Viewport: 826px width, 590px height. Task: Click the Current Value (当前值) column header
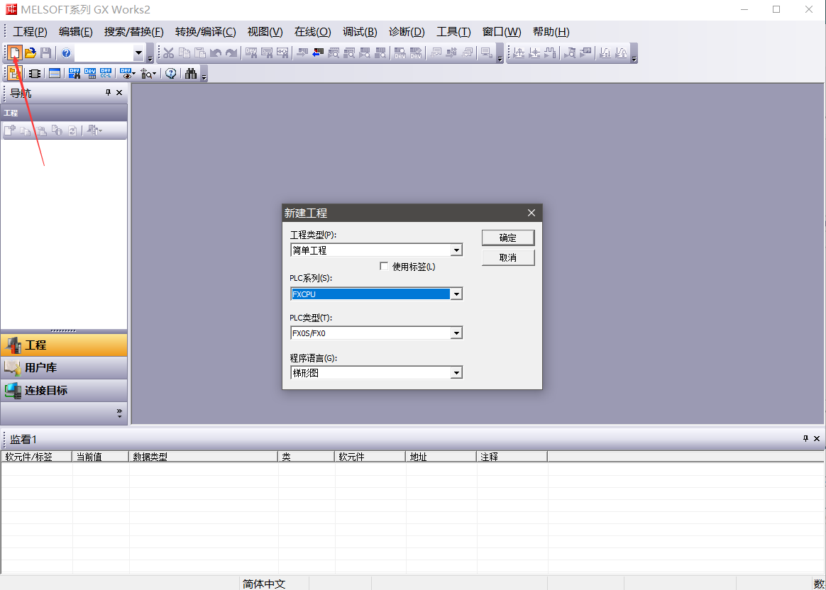point(100,456)
